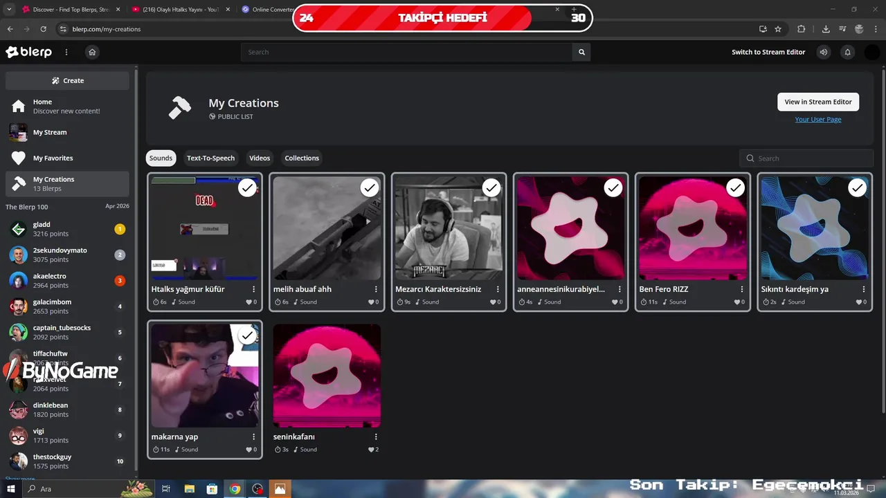Open Your User Page link
This screenshot has width=886, height=498.
click(x=818, y=119)
